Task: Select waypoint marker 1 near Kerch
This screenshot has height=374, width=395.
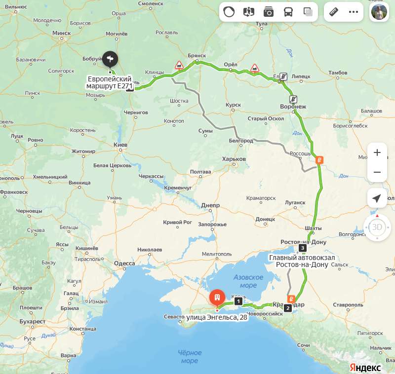Action: tap(238, 301)
